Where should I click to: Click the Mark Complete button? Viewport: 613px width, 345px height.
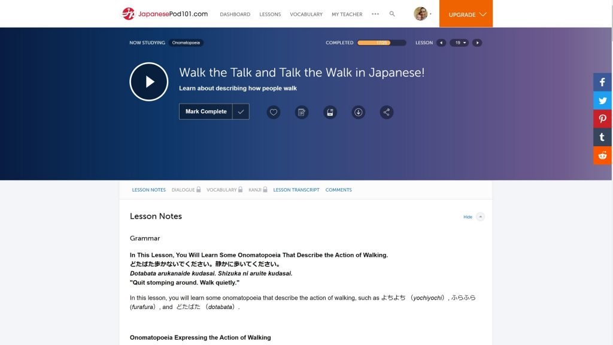206,112
